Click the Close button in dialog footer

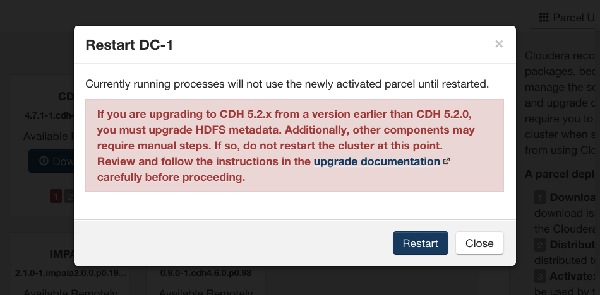(479, 243)
